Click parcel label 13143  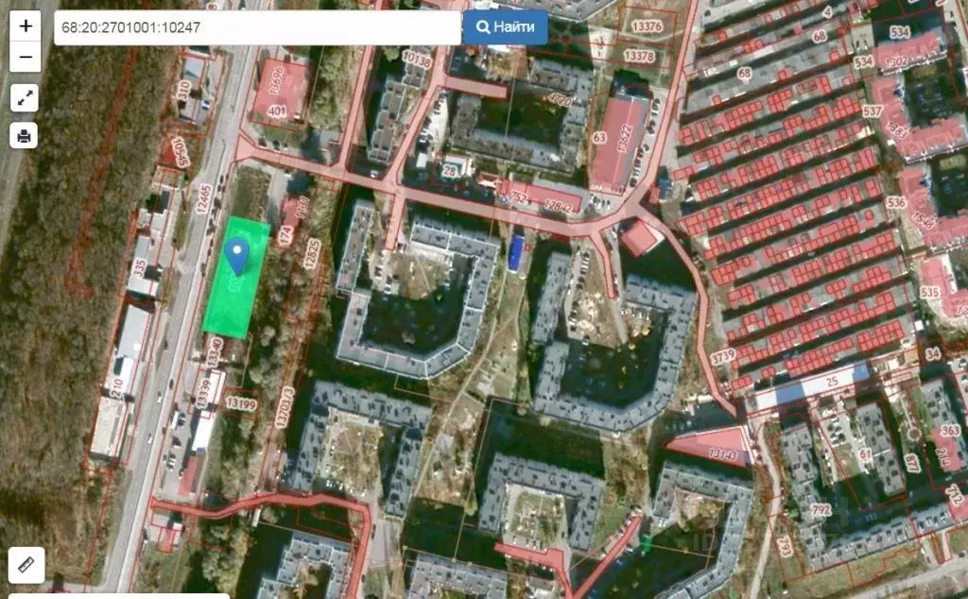(x=723, y=455)
